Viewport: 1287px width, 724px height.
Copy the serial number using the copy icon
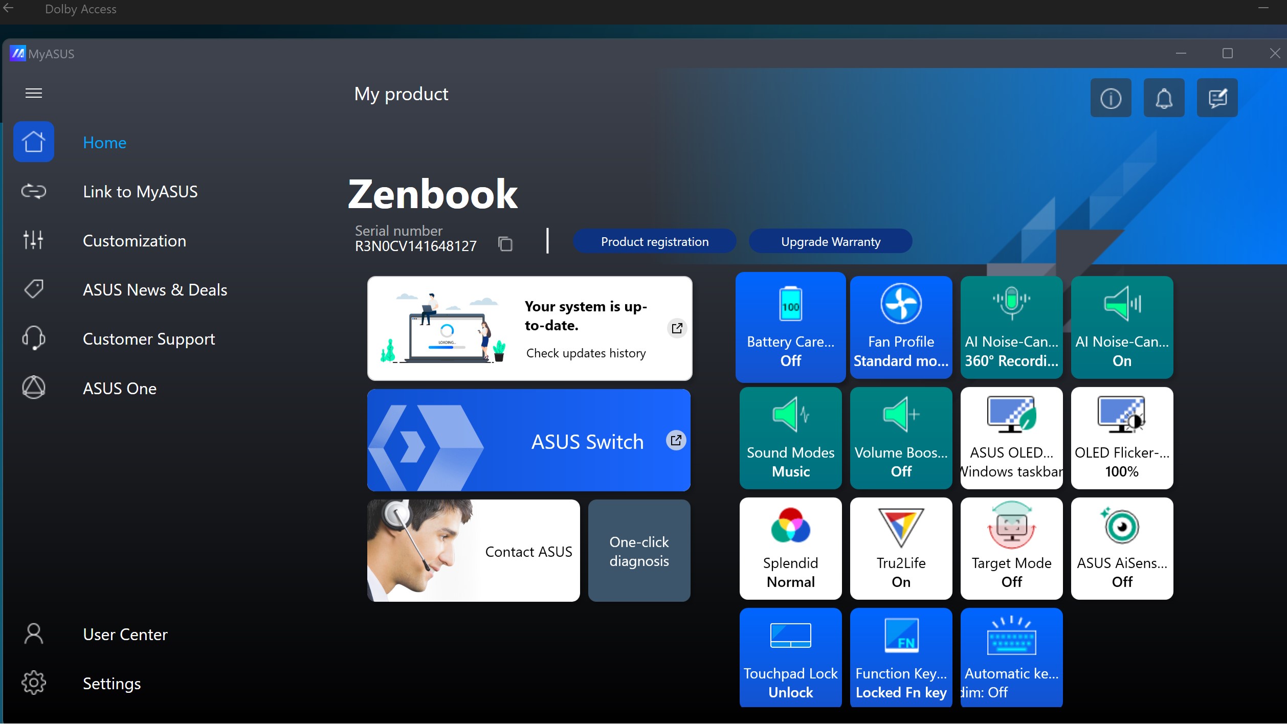505,244
